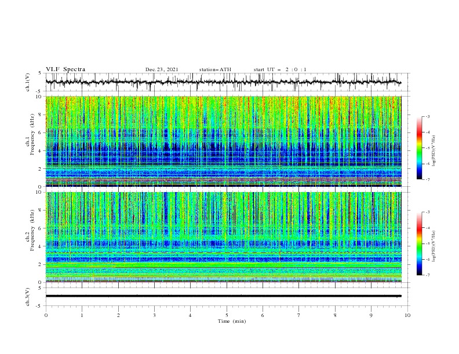This screenshot has width=459, height=354.
Task: Click the time axis tick label "8"
Action: (335, 315)
